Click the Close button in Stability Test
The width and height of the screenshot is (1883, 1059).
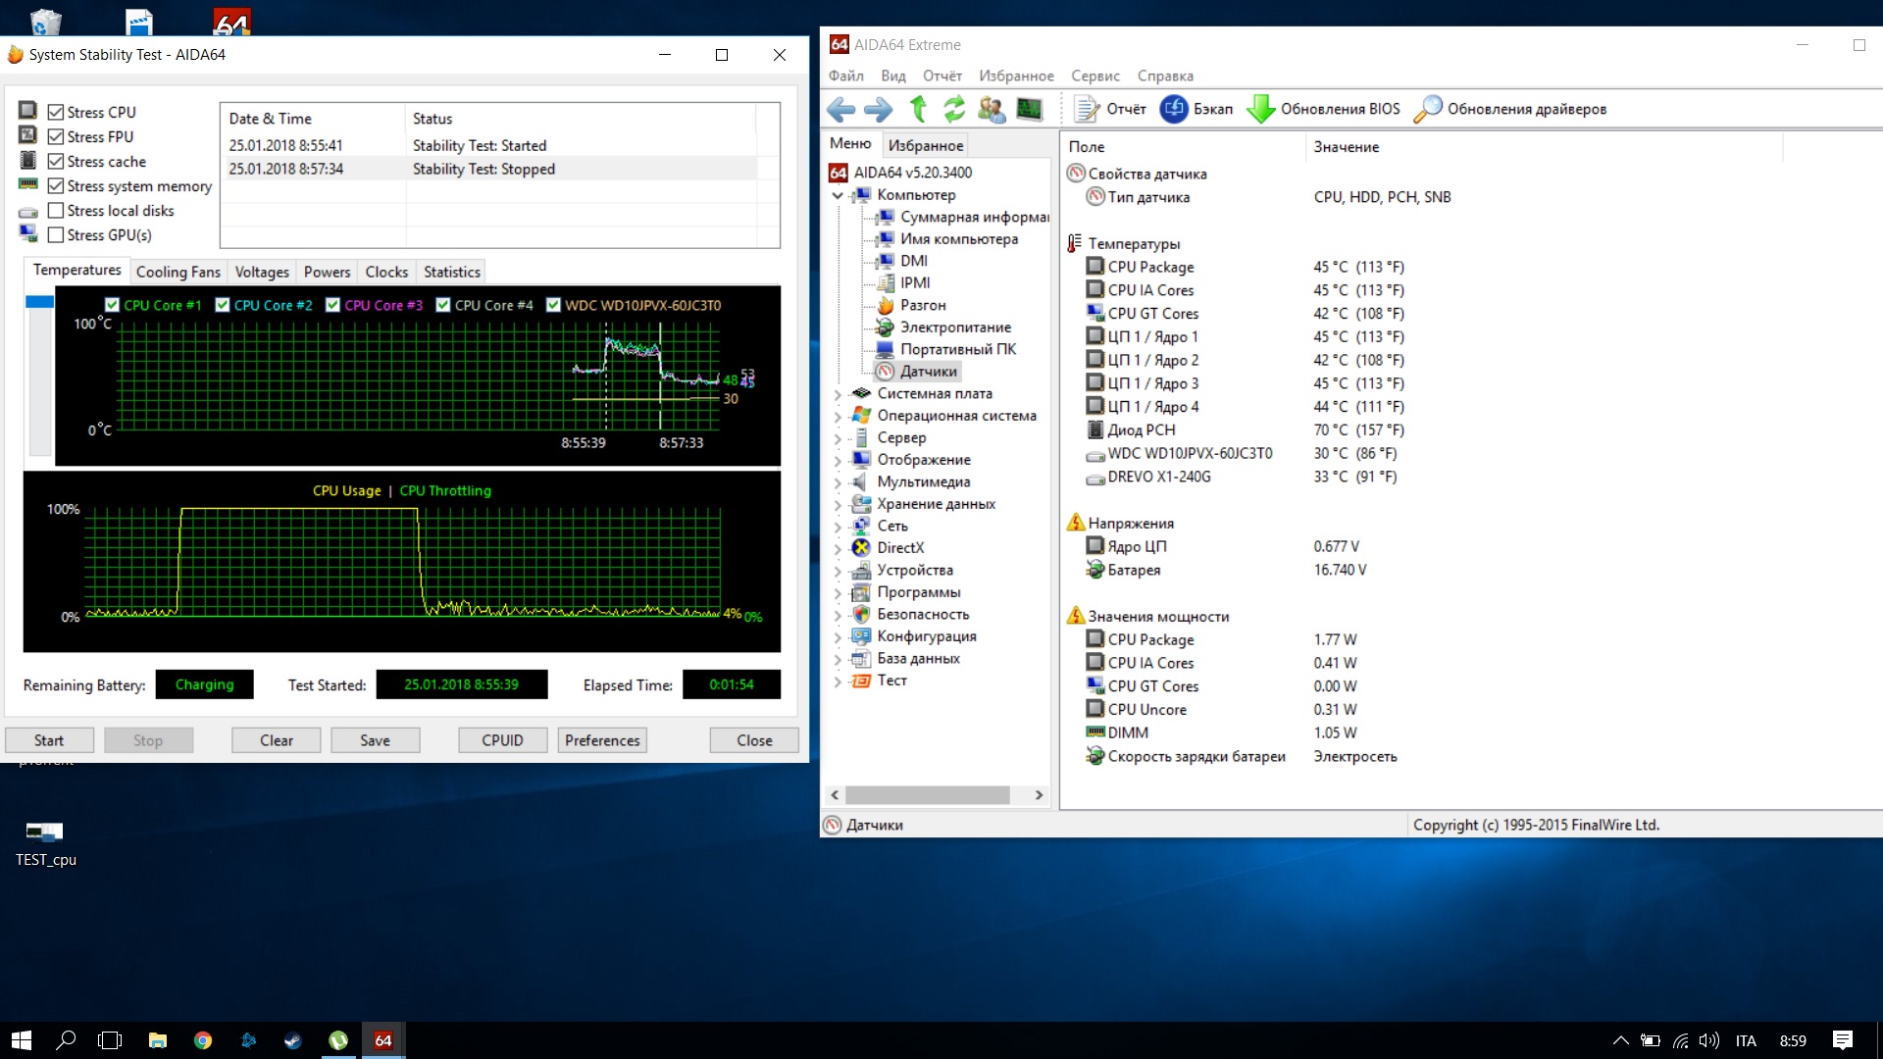(x=754, y=740)
